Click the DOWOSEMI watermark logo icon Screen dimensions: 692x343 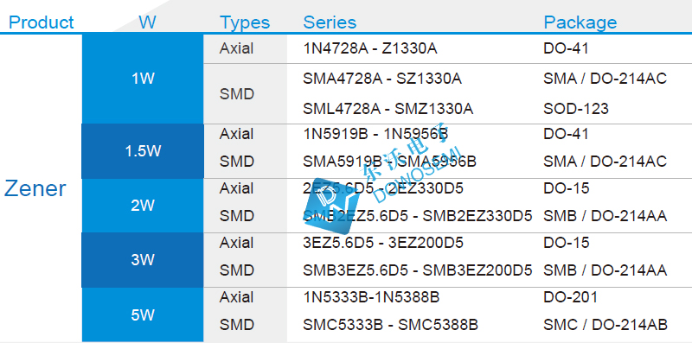[x=330, y=207]
